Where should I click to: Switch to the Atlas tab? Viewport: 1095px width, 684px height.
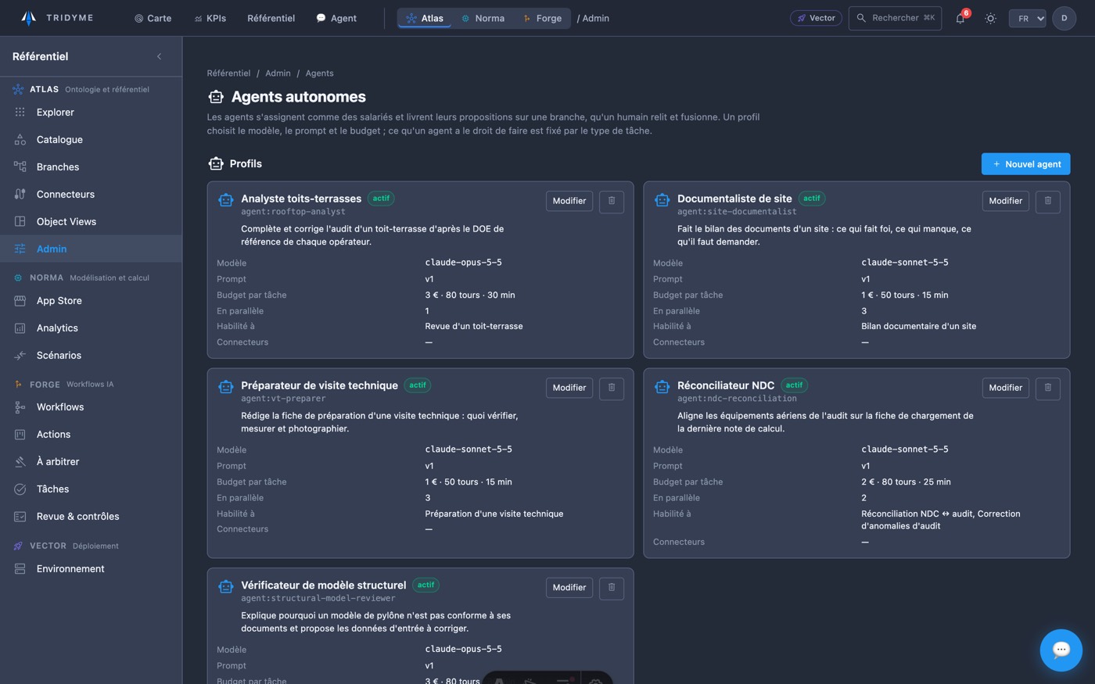(425, 18)
